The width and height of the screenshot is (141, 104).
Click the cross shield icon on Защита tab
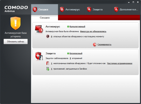[x=89, y=9]
